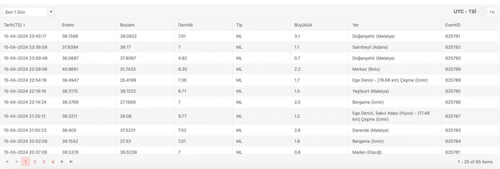Image resolution: width=500 pixels, height=169 pixels.
Task: Open page 3 of the table
Action: (x=44, y=162)
